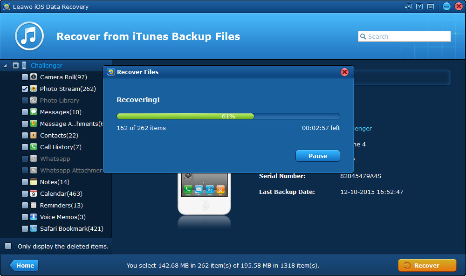The width and height of the screenshot is (466, 276).
Task: Check the Camera Roll(97) checkbox
Action: pyautogui.click(x=25, y=77)
